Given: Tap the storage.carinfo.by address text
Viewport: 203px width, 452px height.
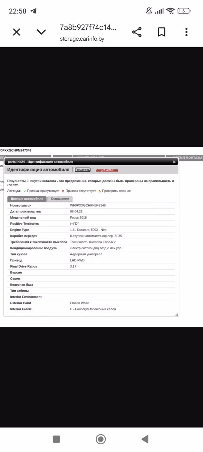Looking at the screenshot, I should coord(82,39).
